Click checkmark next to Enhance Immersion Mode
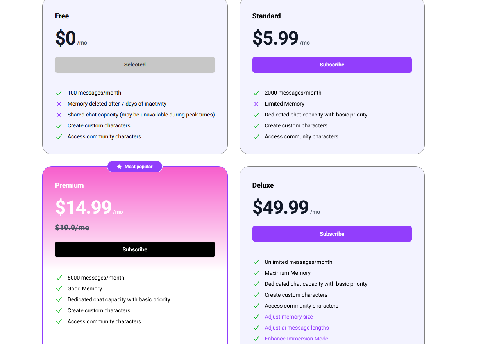This screenshot has height=344, width=481. coord(256,339)
